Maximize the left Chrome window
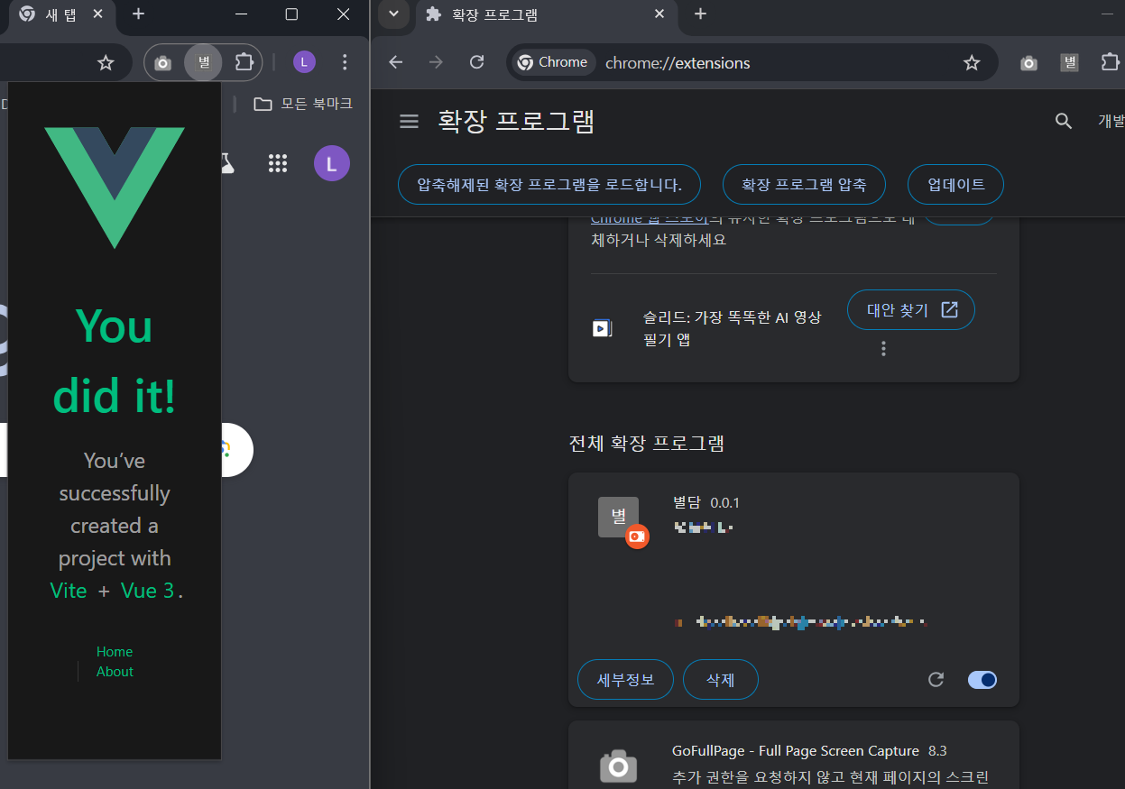 (291, 14)
